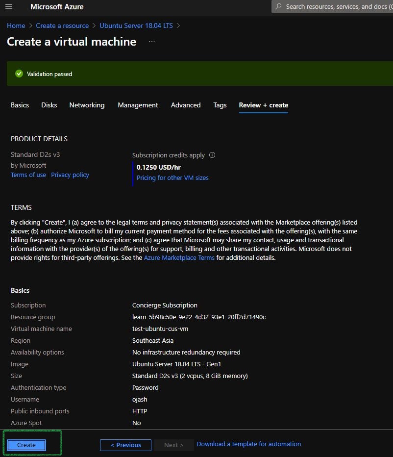Click the Resource group label
The image size is (393, 457).
(33, 317)
